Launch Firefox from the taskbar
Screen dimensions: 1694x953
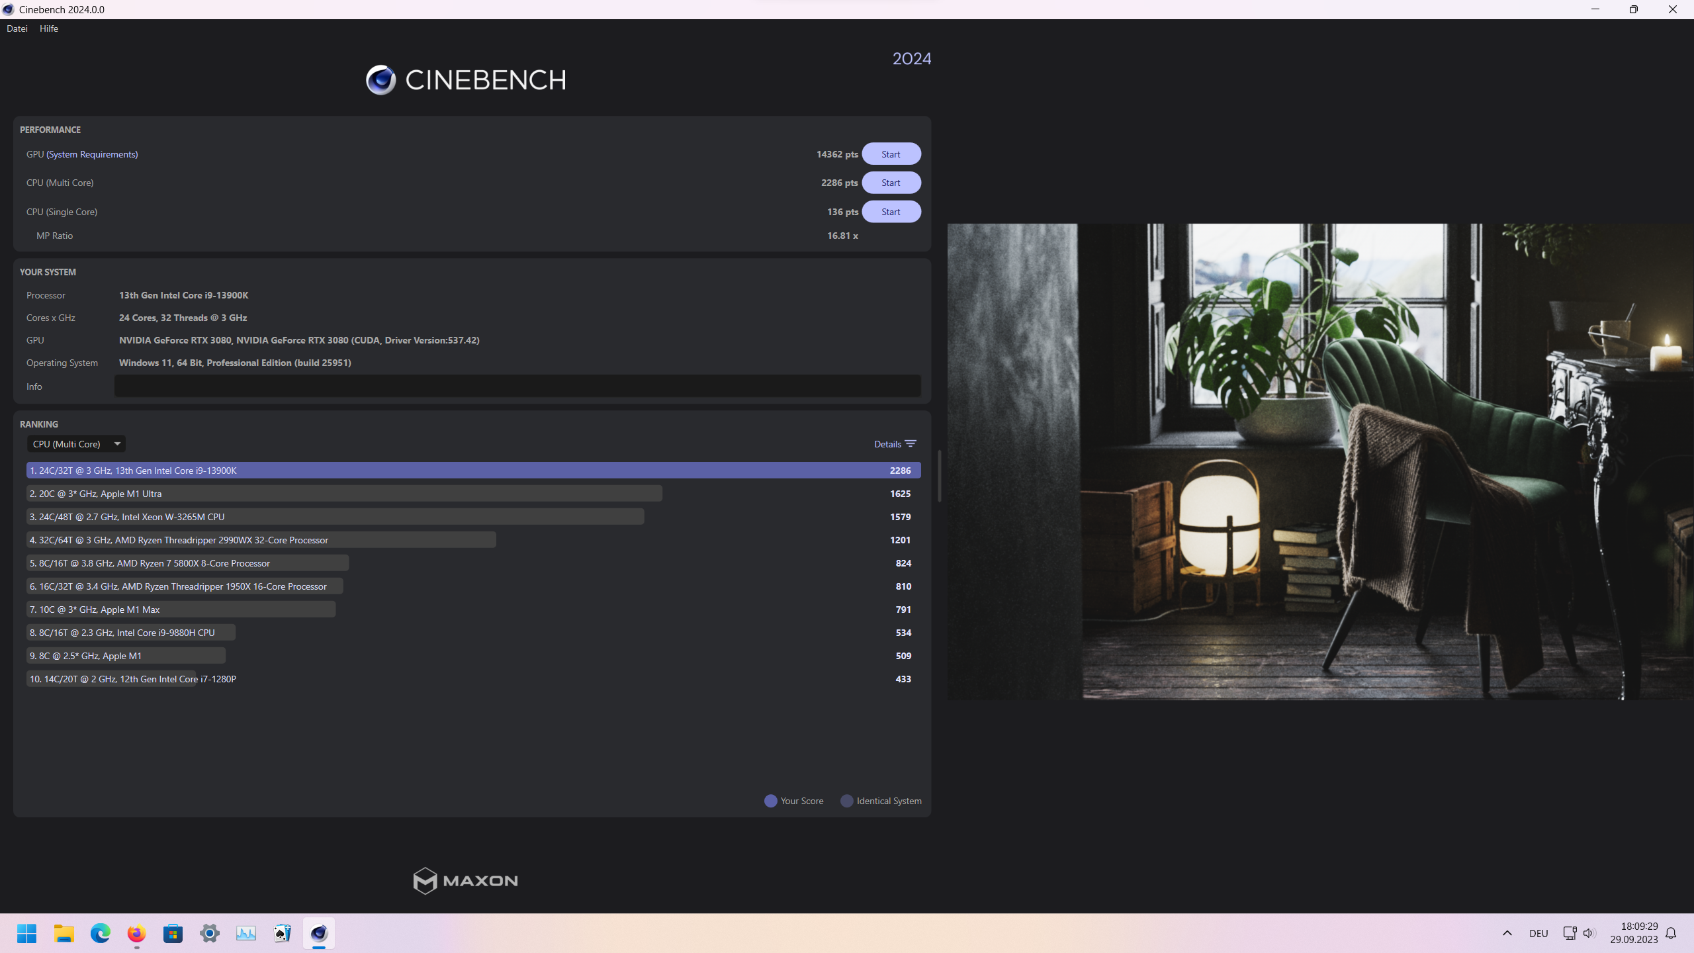point(137,933)
